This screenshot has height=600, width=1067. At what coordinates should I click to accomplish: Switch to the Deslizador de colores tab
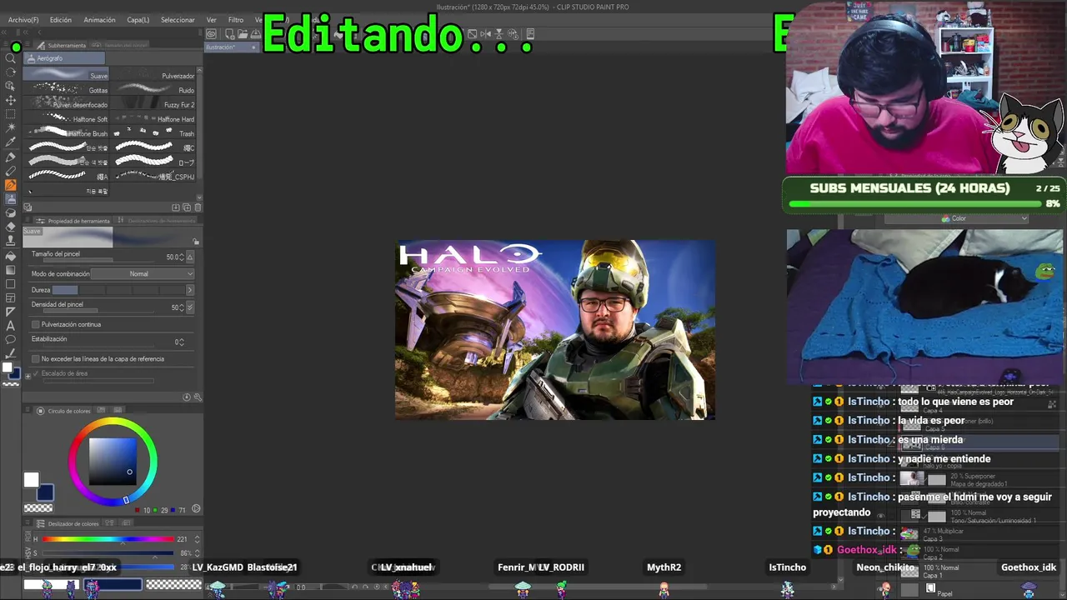(x=68, y=523)
